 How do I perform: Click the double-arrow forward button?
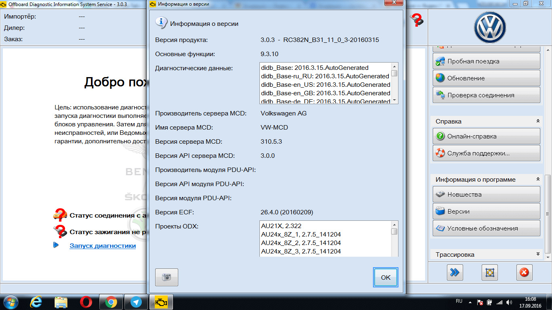(x=455, y=272)
